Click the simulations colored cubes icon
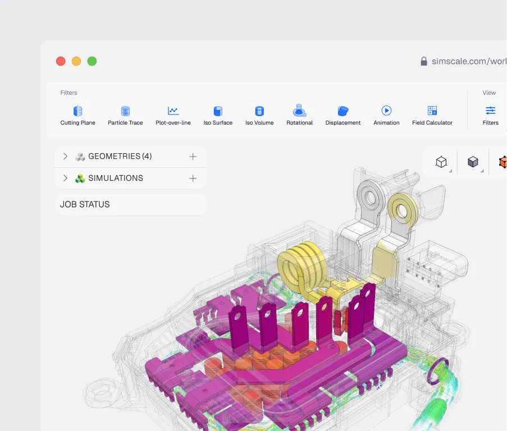 click(x=80, y=178)
